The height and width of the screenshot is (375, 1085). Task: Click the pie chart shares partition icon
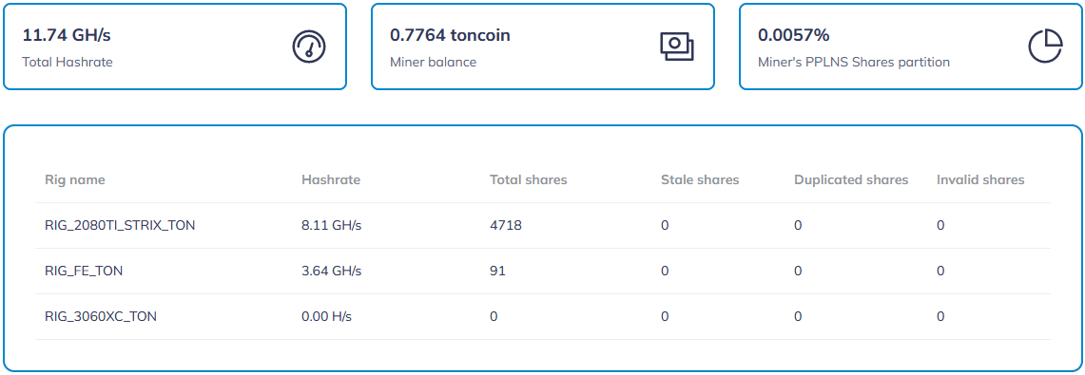coord(1045,47)
